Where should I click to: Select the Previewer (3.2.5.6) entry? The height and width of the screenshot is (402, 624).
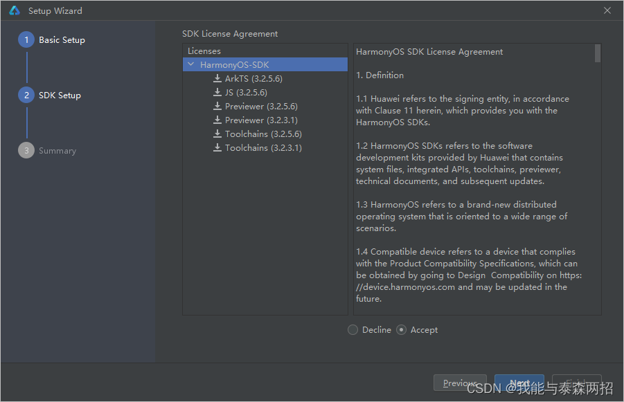[x=261, y=106]
